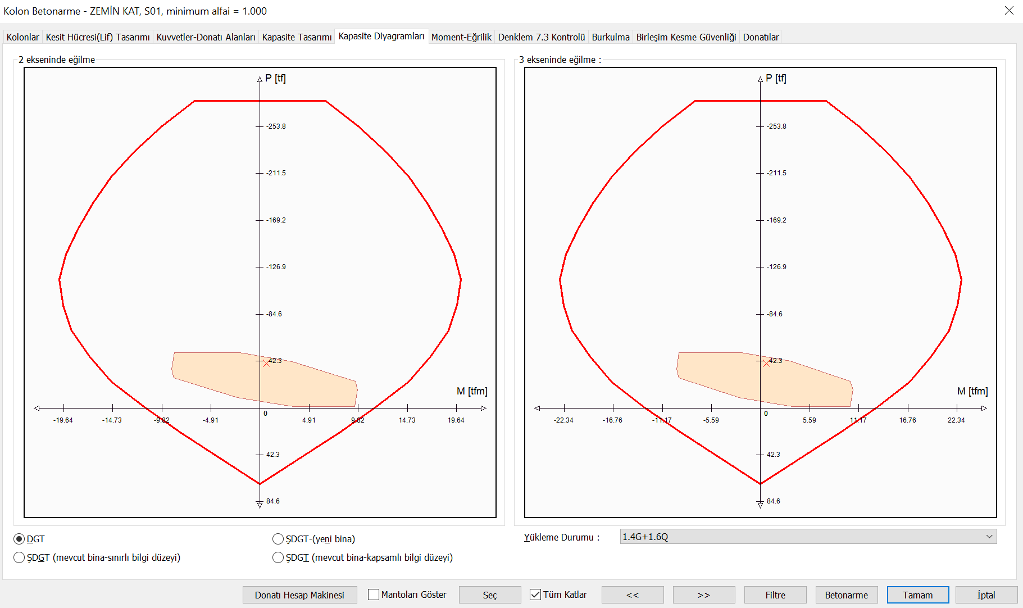
Task: Select the DGT radio option
Action: [19, 539]
